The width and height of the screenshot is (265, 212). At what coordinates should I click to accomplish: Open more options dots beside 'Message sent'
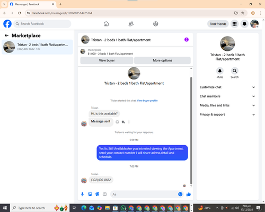(x=129, y=122)
